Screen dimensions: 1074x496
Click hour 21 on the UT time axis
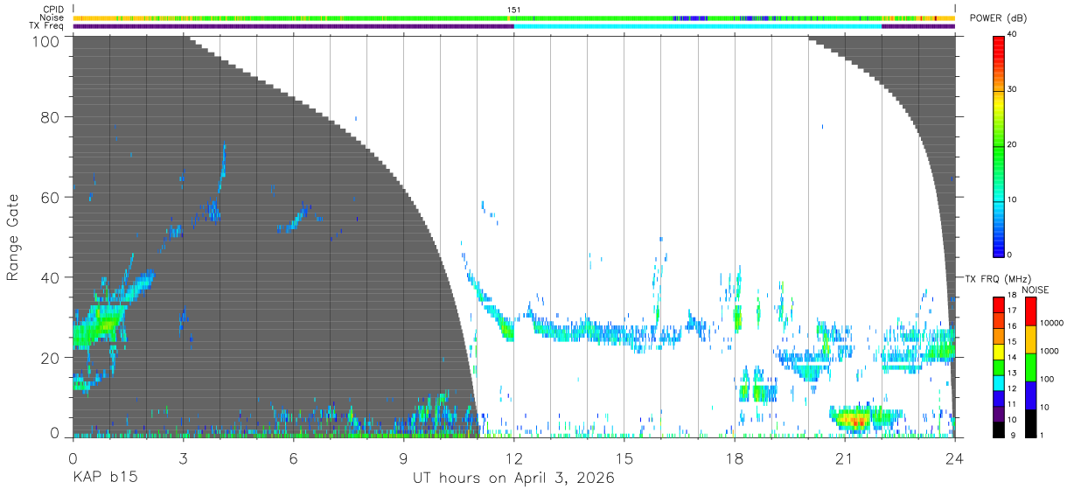(845, 458)
